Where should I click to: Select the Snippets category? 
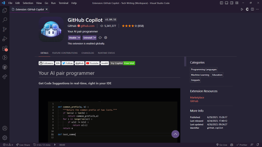195,80
